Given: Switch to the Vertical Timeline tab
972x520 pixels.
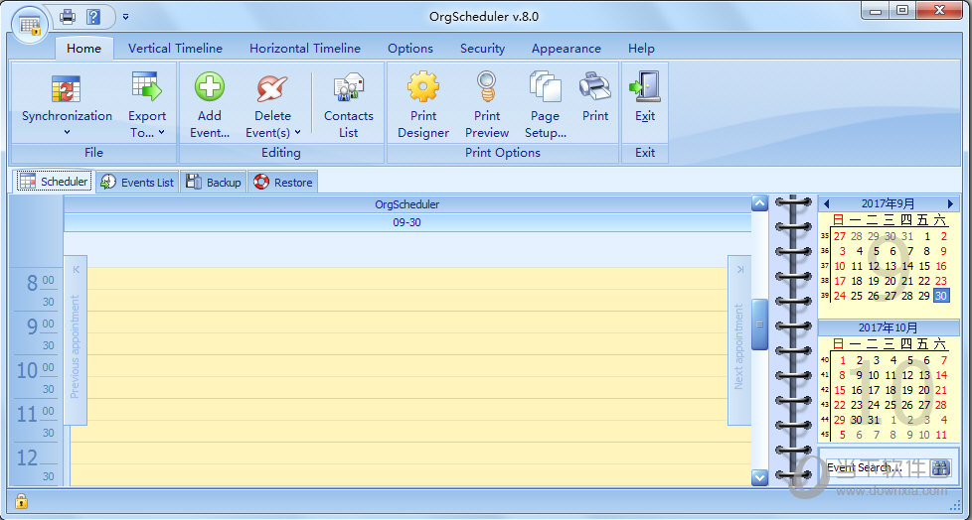Looking at the screenshot, I should [x=175, y=48].
